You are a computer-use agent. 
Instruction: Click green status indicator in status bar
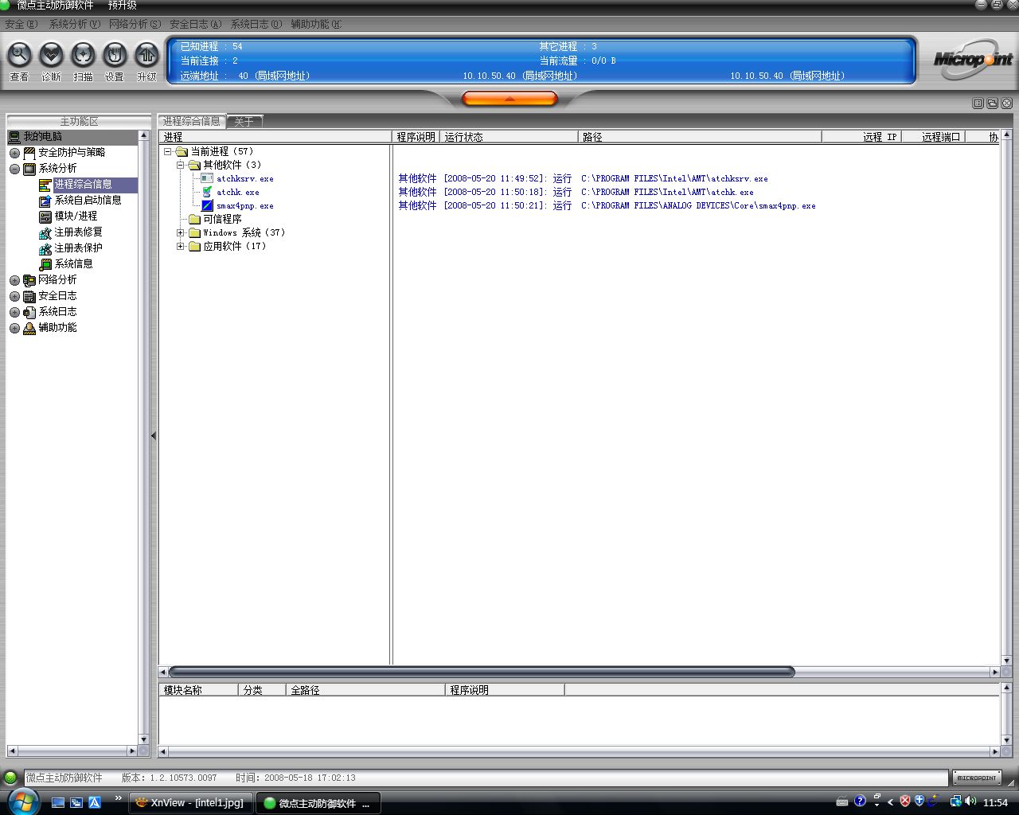[10, 778]
